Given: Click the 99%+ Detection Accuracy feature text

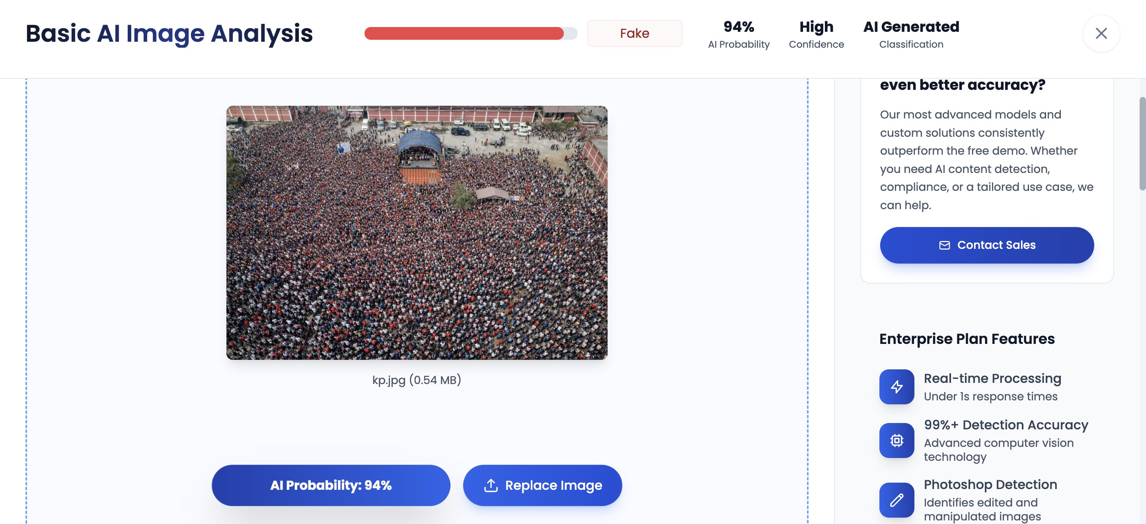Looking at the screenshot, I should (1006, 425).
